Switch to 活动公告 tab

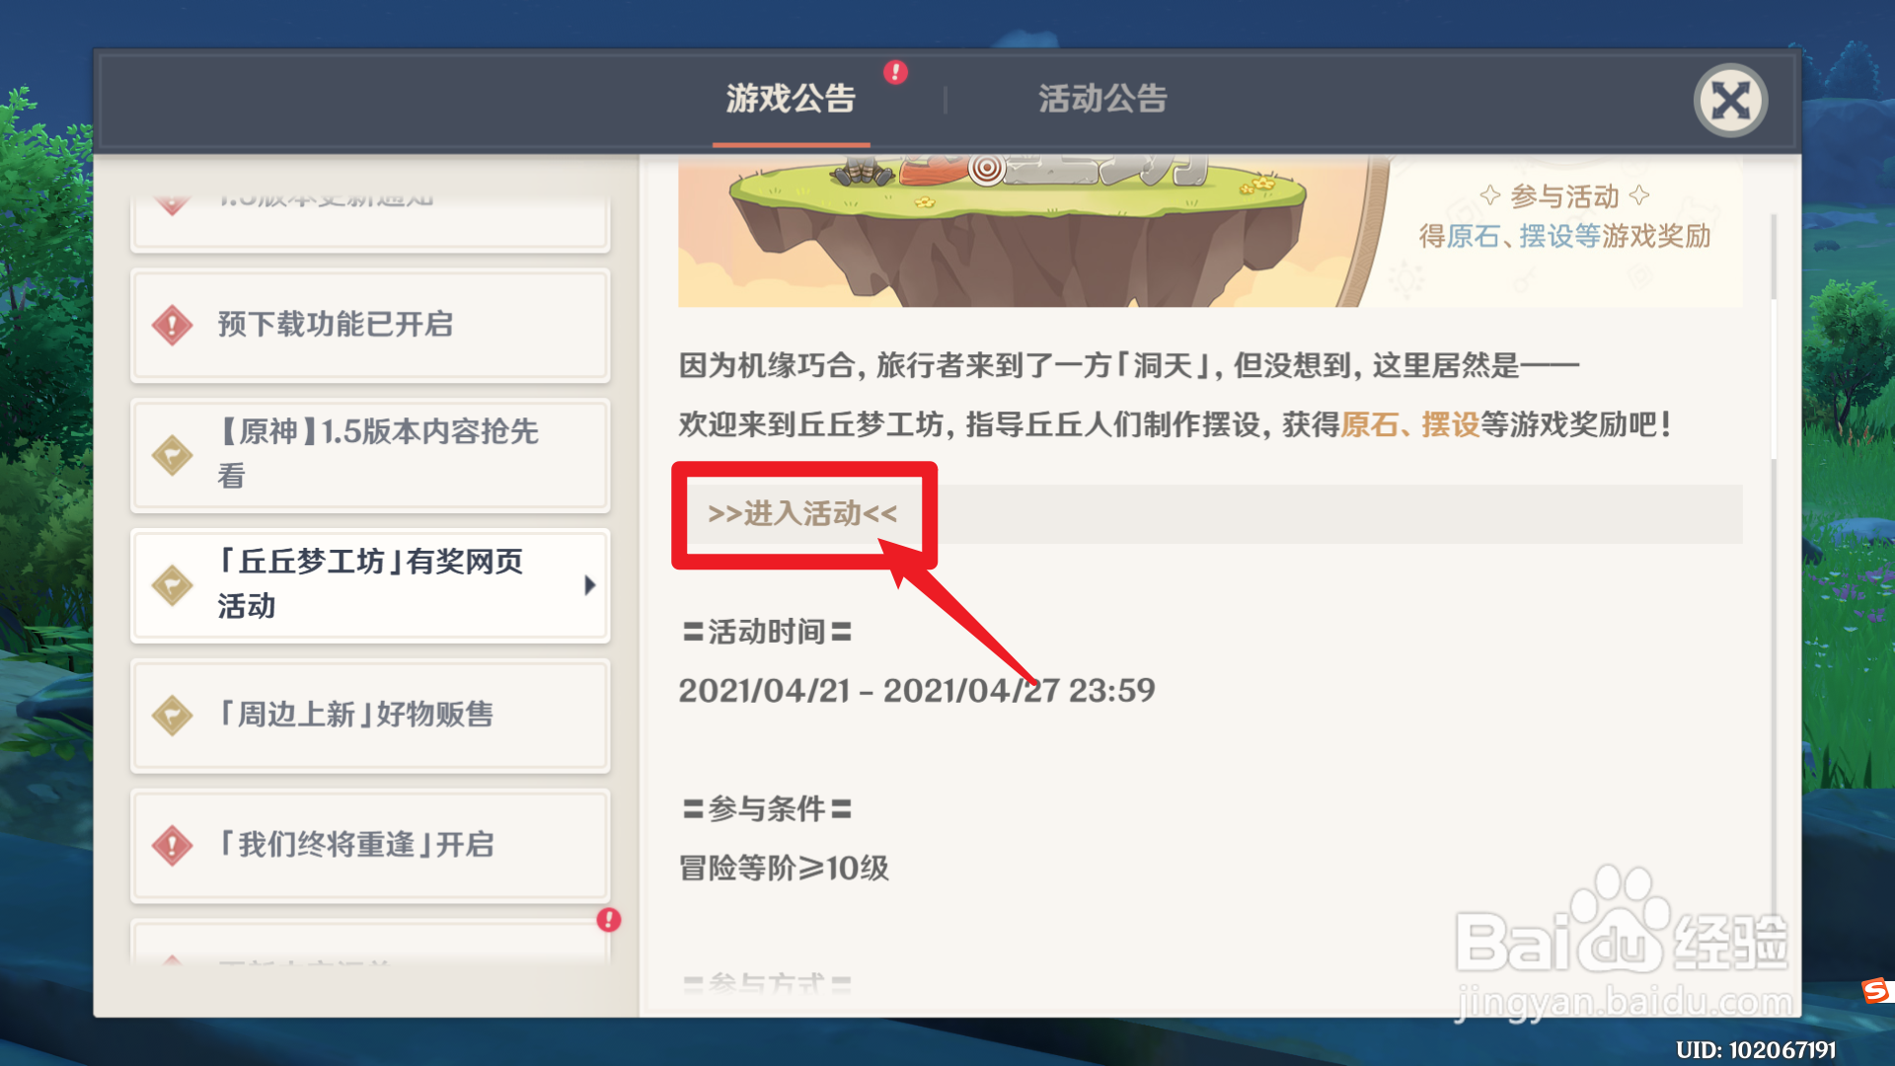(x=1102, y=99)
